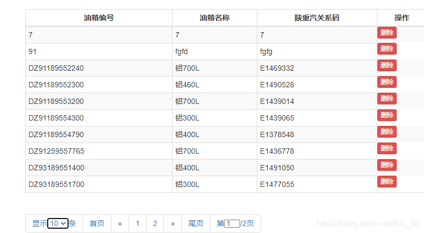Delete the fgfd tank row
This screenshot has width=424, height=233.
click(x=386, y=49)
